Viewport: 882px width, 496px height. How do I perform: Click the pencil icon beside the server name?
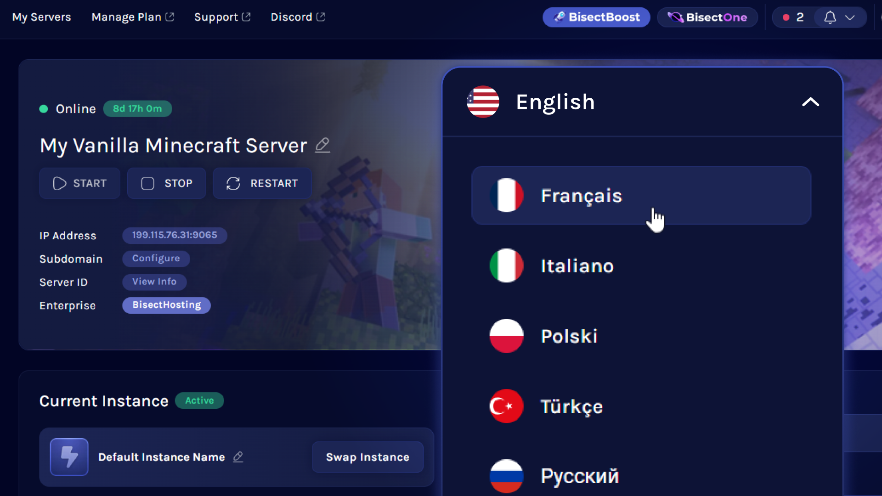(322, 146)
